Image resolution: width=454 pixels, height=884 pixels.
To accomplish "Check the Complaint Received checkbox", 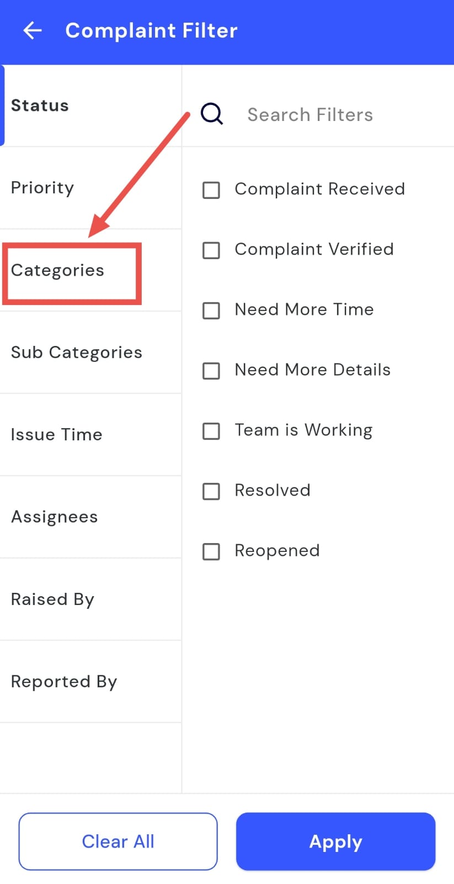I will [x=211, y=190].
